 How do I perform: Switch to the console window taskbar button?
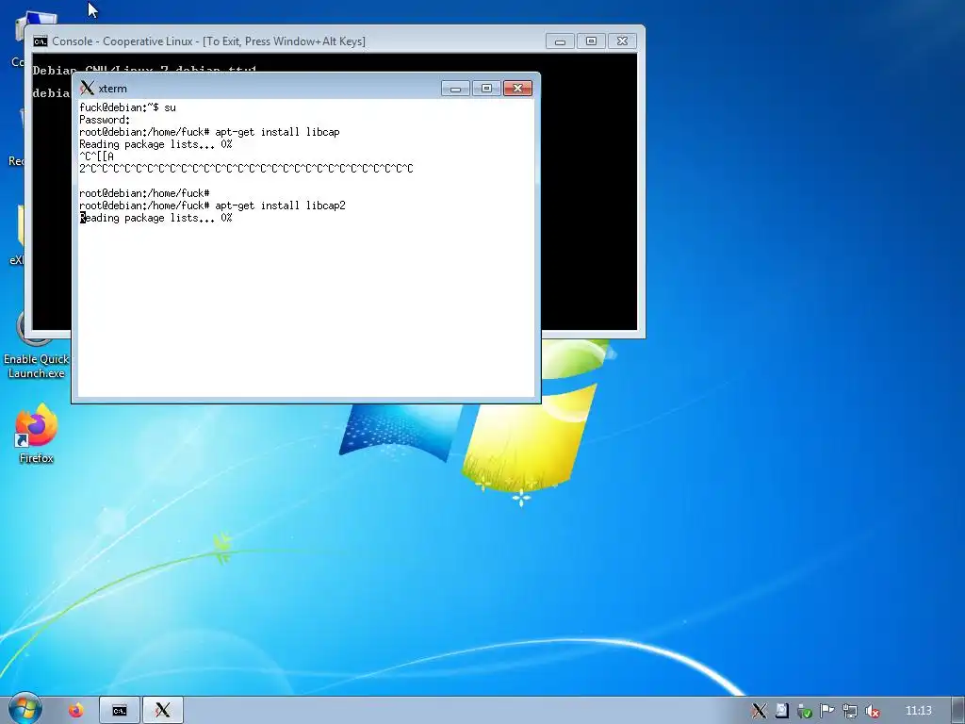pyautogui.click(x=120, y=711)
